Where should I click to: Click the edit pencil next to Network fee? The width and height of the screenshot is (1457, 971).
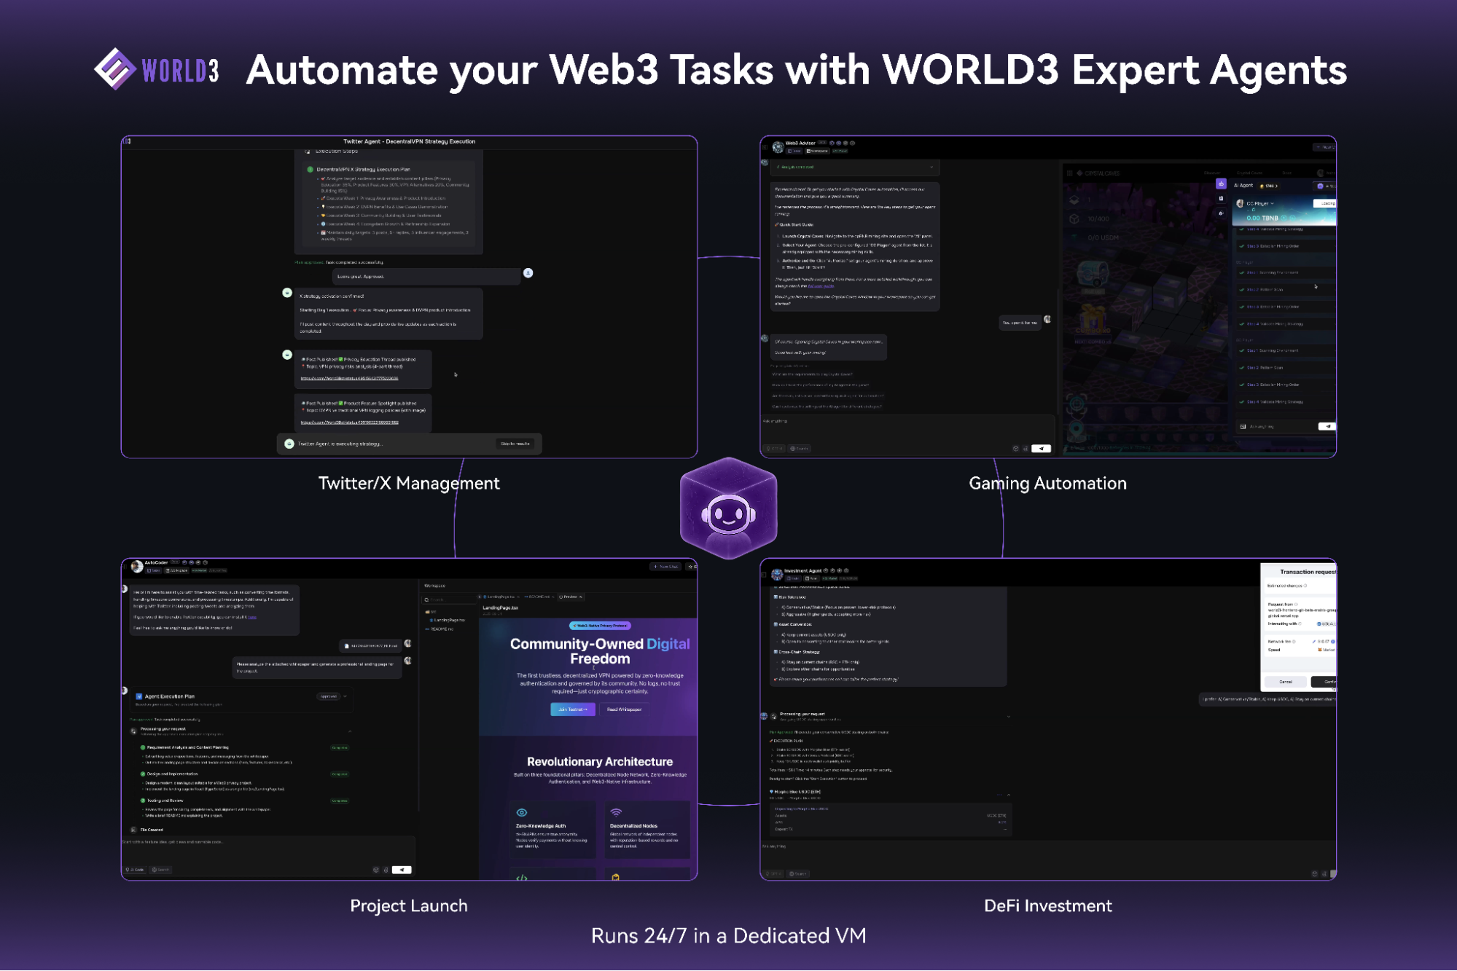[x=1314, y=641]
